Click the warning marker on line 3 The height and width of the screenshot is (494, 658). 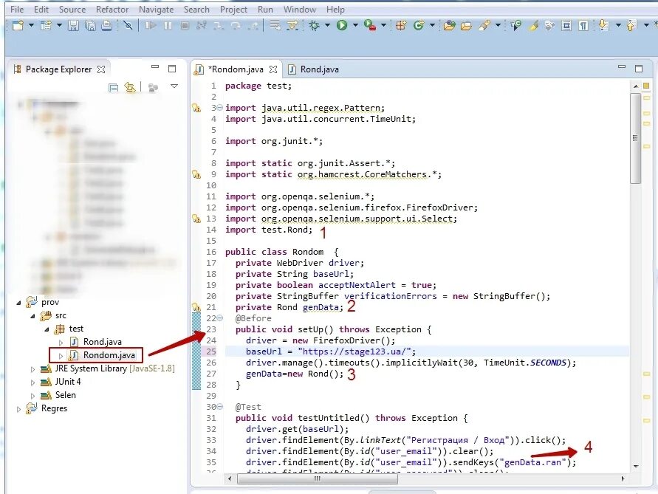click(x=196, y=108)
